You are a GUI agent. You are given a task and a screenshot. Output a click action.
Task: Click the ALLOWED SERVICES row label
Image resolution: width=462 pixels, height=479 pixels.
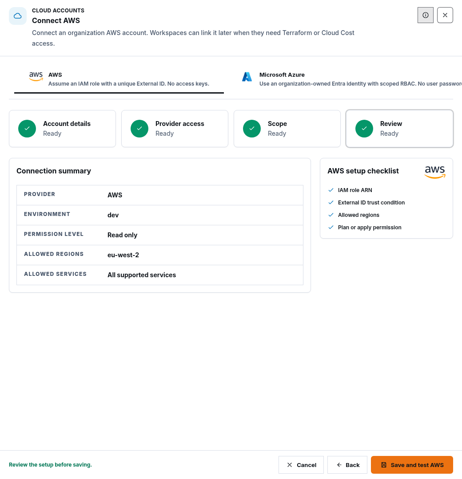[x=56, y=274]
